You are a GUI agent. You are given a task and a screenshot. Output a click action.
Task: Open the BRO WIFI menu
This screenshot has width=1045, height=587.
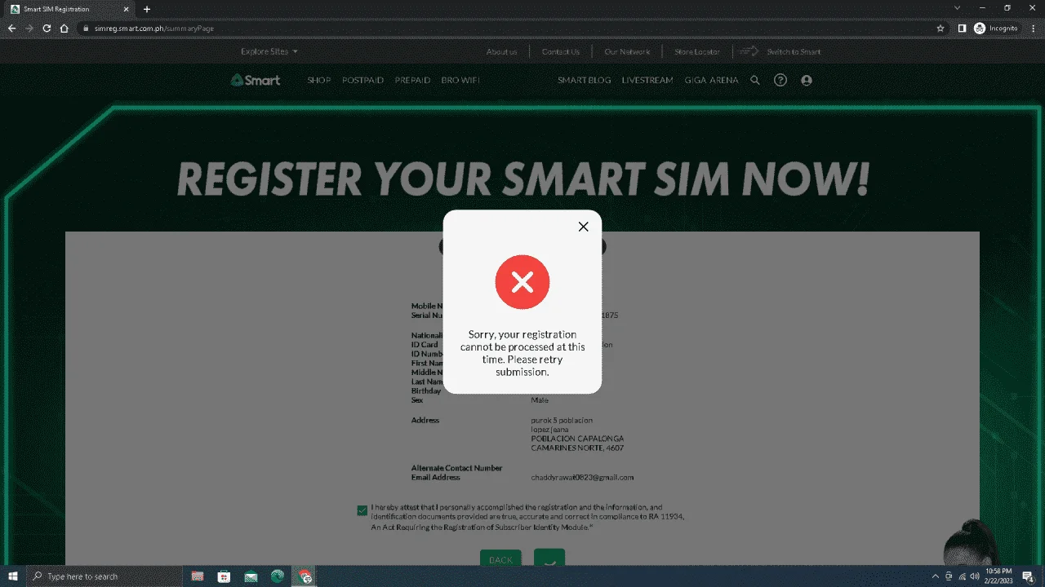[460, 80]
